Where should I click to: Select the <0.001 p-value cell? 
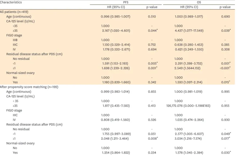pyautogui.click(x=225, y=68)
